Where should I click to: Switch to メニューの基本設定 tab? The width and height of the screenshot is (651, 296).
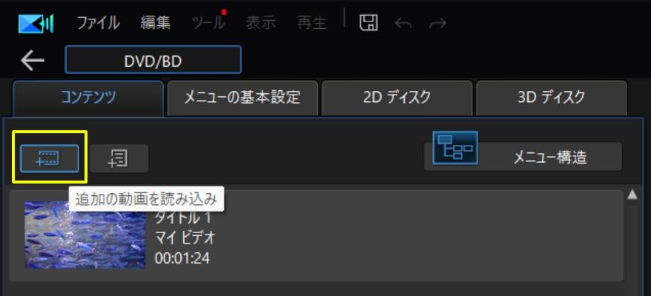click(242, 98)
